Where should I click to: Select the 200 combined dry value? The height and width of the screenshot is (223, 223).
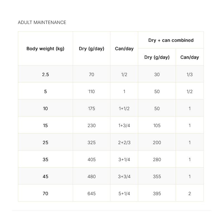[157, 142]
